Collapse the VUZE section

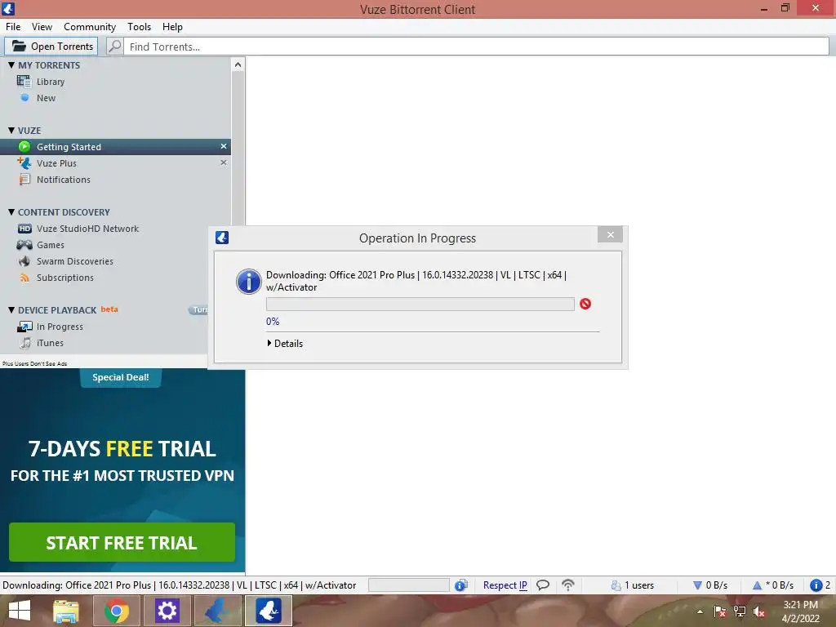tap(11, 130)
